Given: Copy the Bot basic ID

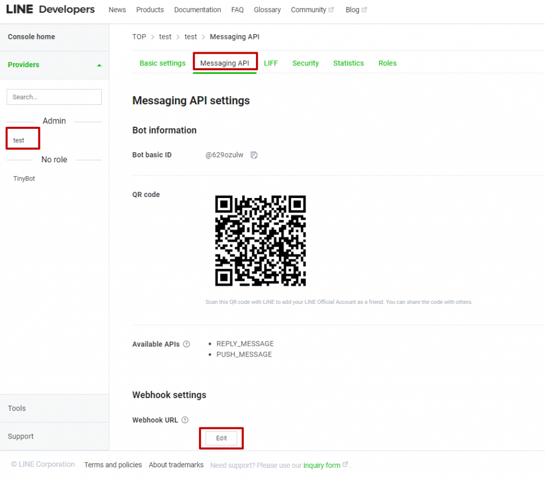Looking at the screenshot, I should 254,155.
